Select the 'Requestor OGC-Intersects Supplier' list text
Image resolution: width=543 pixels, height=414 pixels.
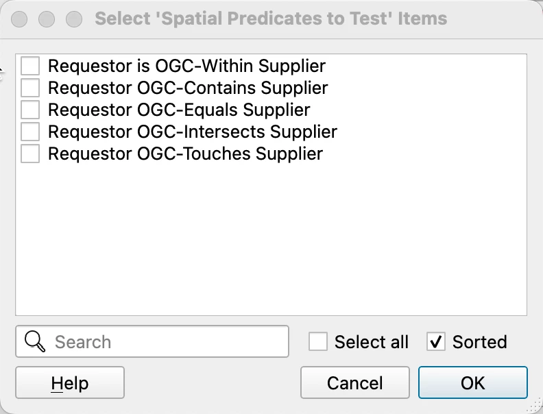tap(193, 132)
